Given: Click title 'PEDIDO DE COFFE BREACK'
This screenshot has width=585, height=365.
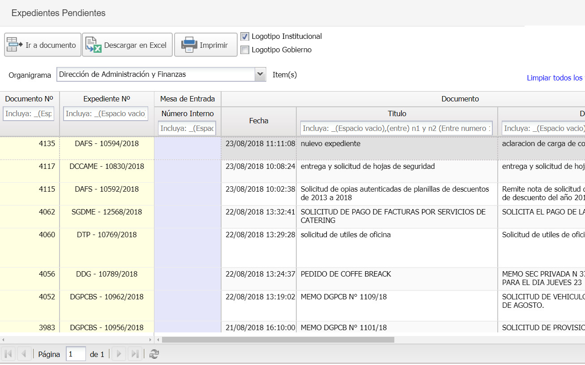Looking at the screenshot, I should pyautogui.click(x=346, y=274).
